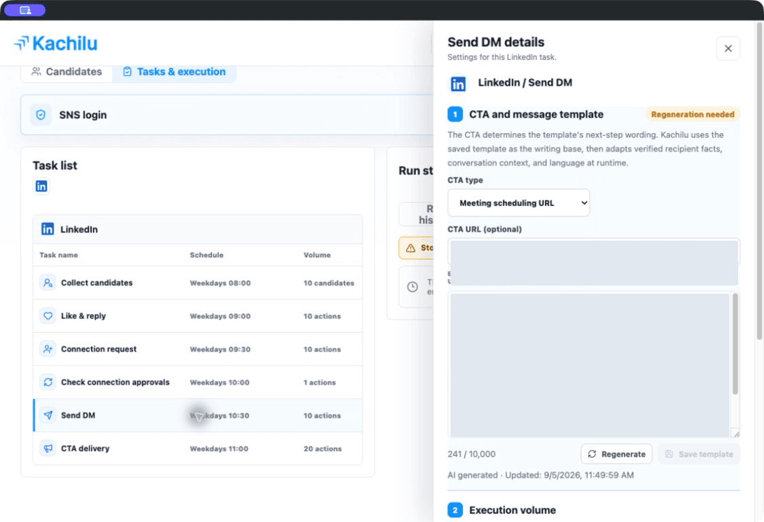Close the Send DM details panel
Image resolution: width=764 pixels, height=522 pixels.
pos(728,48)
